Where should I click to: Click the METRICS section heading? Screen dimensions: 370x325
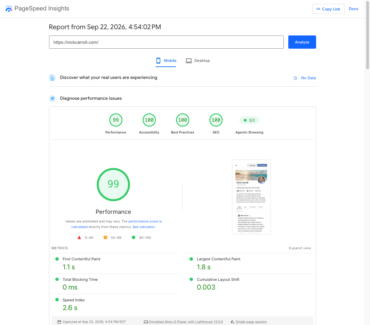[x=59, y=248]
